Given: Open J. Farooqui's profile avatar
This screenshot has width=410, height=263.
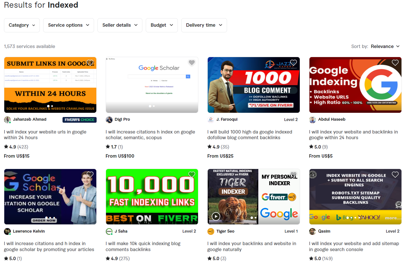Looking at the screenshot, I should (211, 120).
